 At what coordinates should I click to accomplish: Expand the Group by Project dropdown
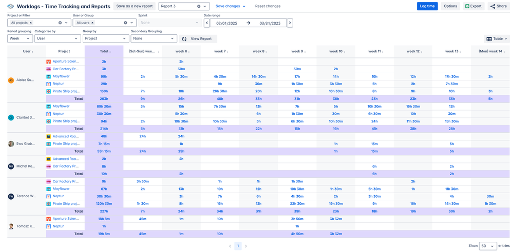click(105, 38)
